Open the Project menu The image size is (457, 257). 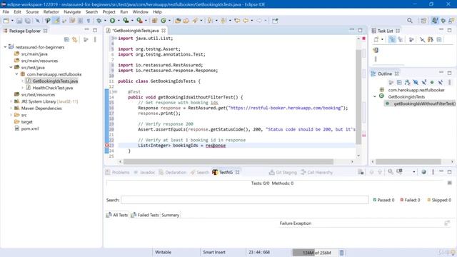[109, 11]
